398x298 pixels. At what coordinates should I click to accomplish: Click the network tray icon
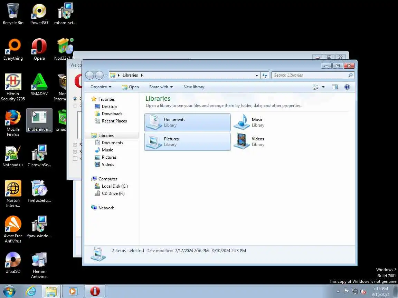pyautogui.click(x=354, y=291)
